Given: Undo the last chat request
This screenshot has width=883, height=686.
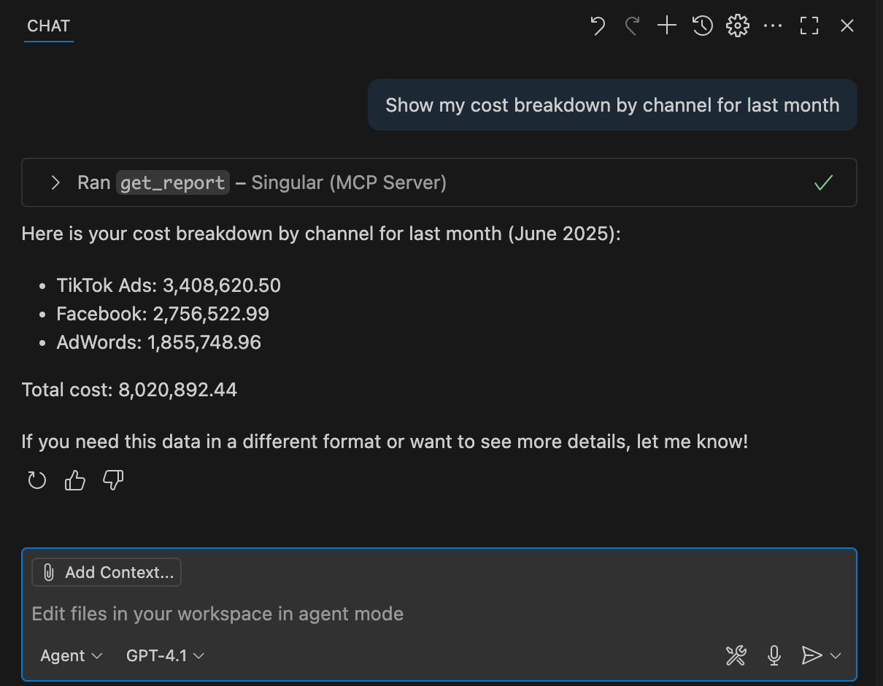Looking at the screenshot, I should coord(598,25).
